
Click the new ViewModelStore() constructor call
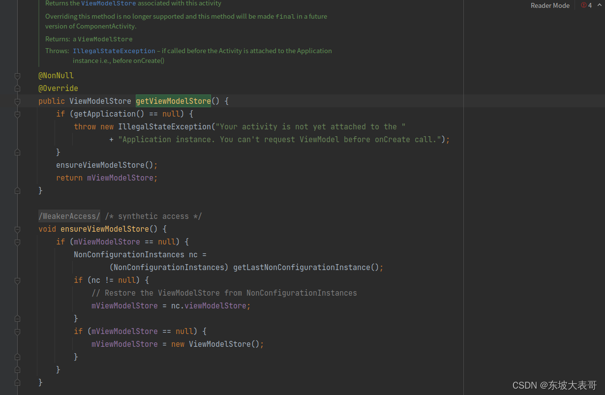point(215,344)
